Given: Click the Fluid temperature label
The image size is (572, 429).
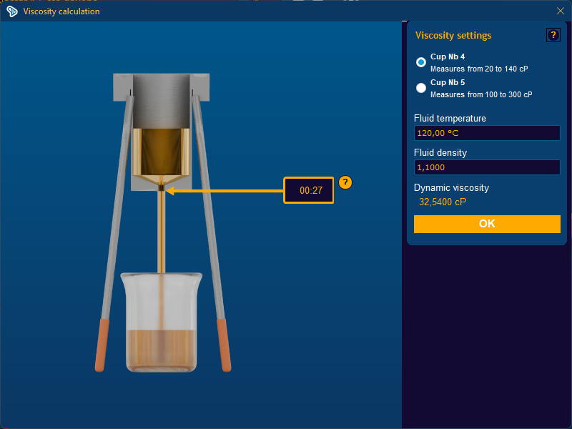Looking at the screenshot, I should (x=450, y=118).
